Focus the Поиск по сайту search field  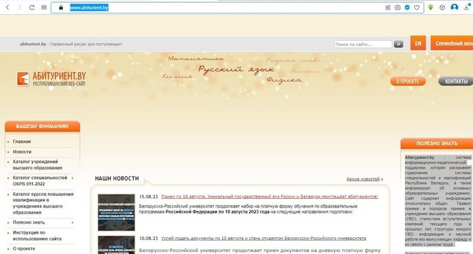[x=363, y=44]
